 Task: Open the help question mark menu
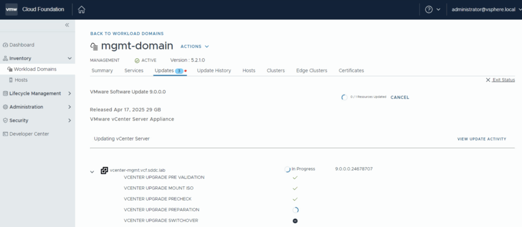[x=429, y=10]
